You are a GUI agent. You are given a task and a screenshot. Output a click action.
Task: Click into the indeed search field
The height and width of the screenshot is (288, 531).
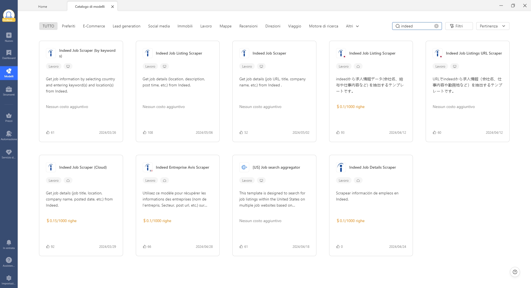(417, 26)
